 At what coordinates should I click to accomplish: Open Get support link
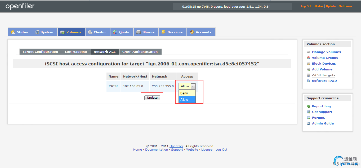322,112
